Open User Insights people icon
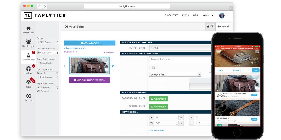This screenshot has height=140, width=281. (x=29, y=42)
